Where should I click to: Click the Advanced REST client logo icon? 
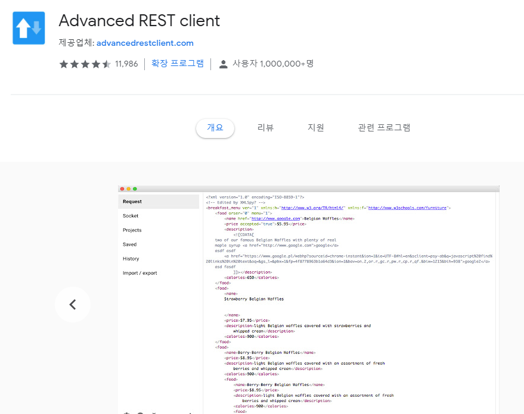click(29, 28)
